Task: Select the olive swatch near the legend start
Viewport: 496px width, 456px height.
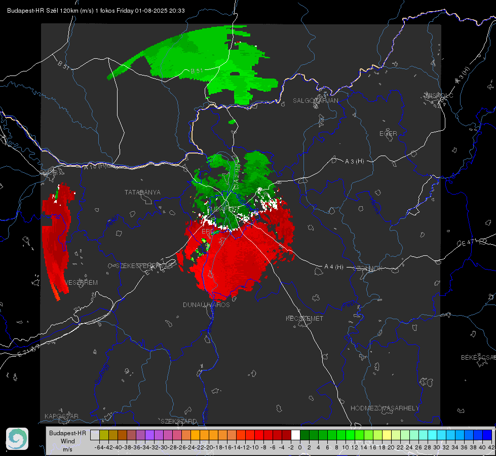Action: pos(104,435)
